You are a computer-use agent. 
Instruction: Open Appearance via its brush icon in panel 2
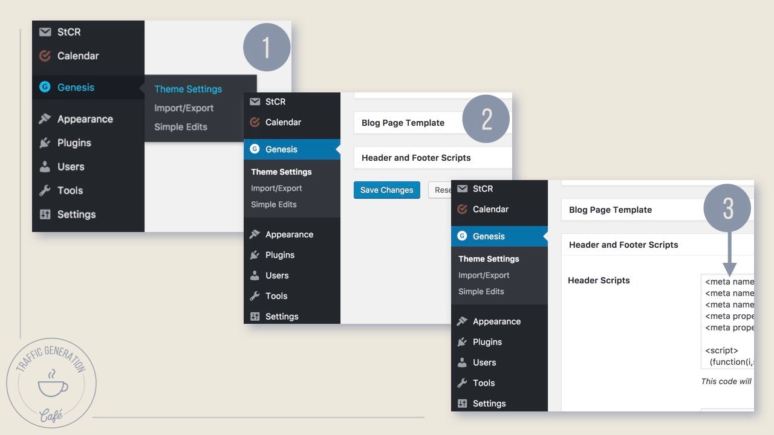255,234
